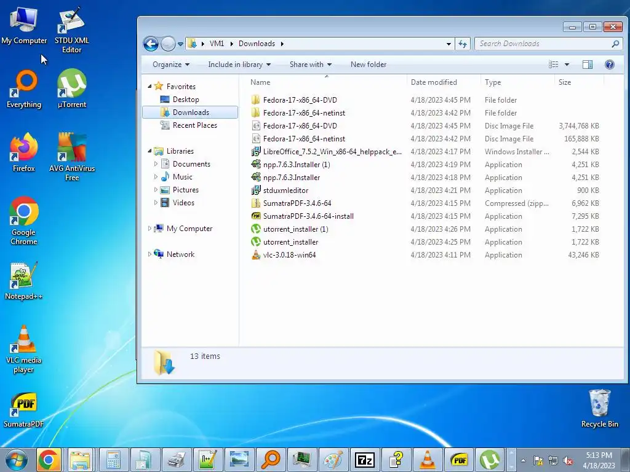Click the Windows Start button
630x472 pixels.
[17, 460]
